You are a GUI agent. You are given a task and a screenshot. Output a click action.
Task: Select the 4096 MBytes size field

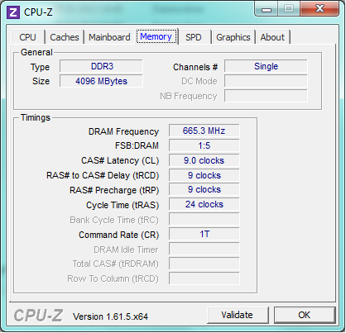pos(101,81)
